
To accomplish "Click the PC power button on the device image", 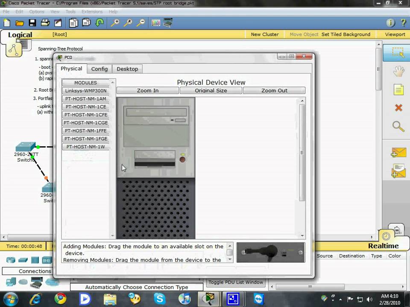I will click(x=182, y=159).
